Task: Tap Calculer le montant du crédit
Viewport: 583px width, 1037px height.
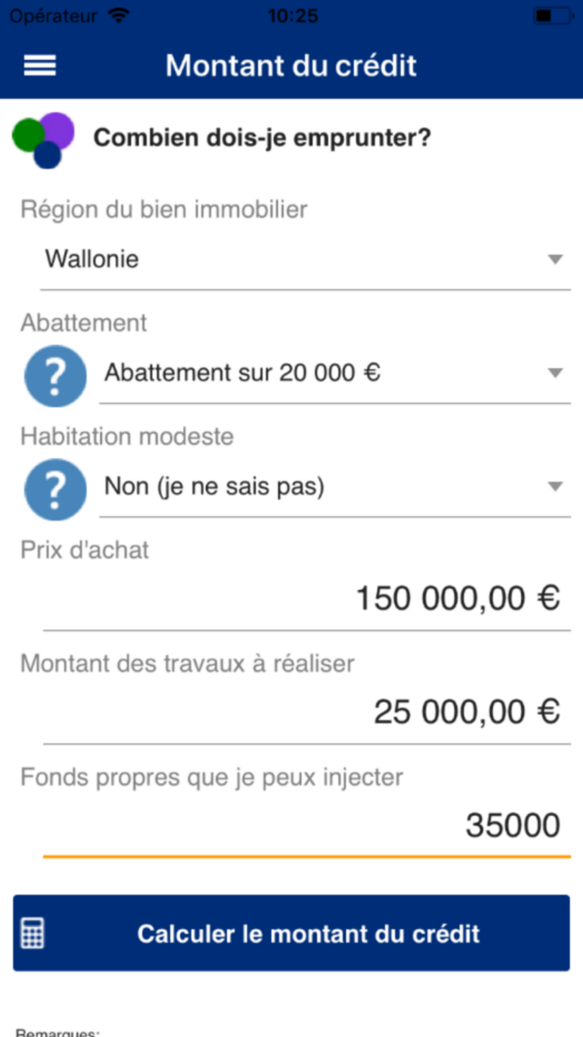Action: pos(291,933)
